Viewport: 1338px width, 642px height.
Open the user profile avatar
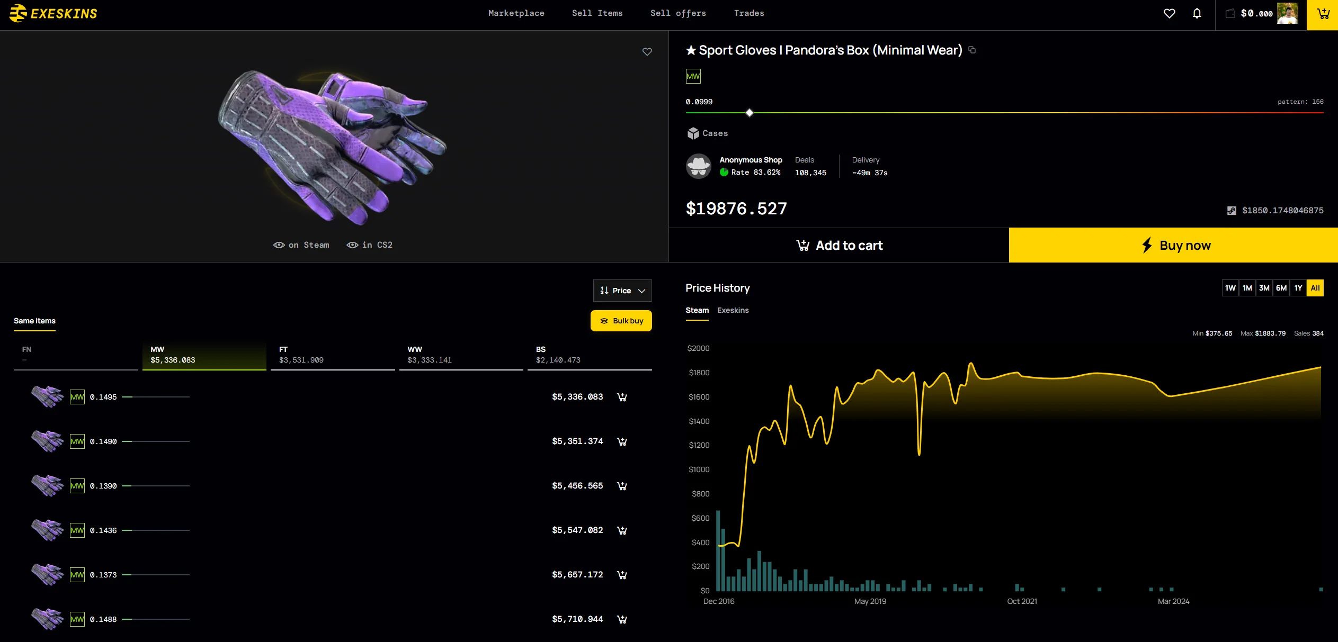click(x=1287, y=14)
